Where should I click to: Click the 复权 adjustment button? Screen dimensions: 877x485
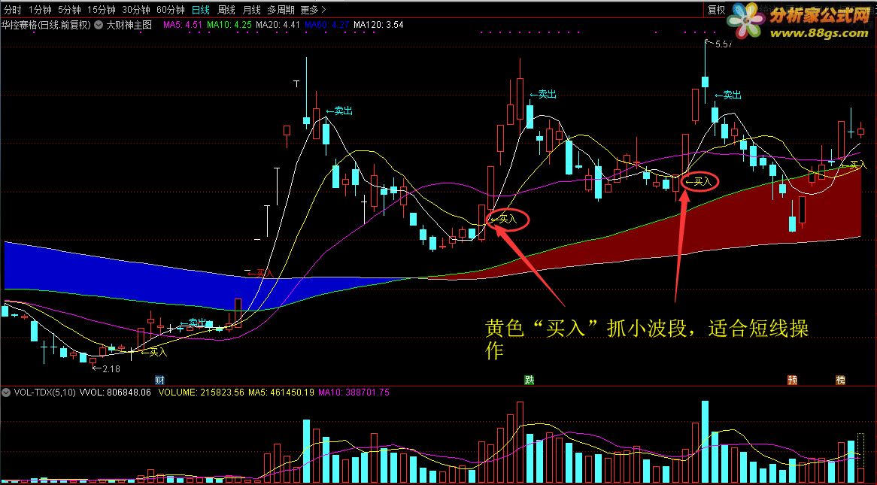[x=716, y=10]
